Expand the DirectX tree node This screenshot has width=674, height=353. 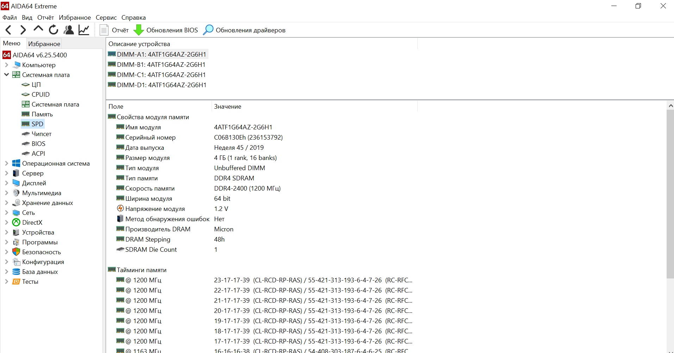click(6, 222)
